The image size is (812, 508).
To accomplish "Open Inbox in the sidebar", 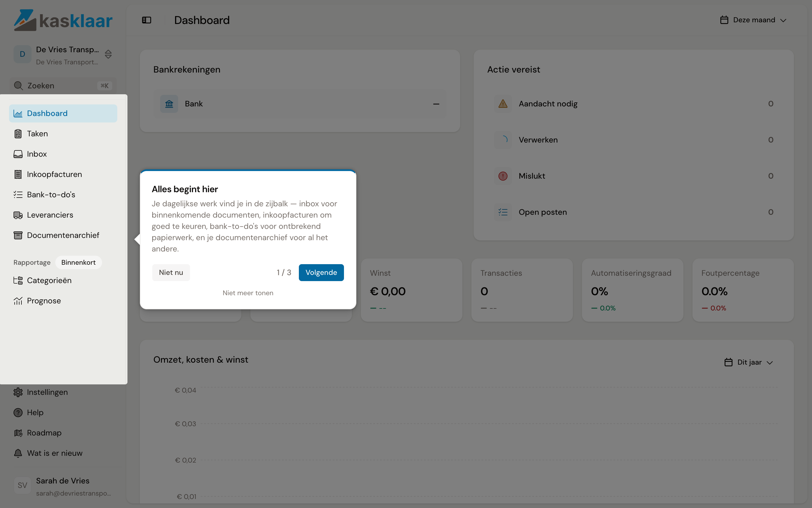I will coord(63,154).
